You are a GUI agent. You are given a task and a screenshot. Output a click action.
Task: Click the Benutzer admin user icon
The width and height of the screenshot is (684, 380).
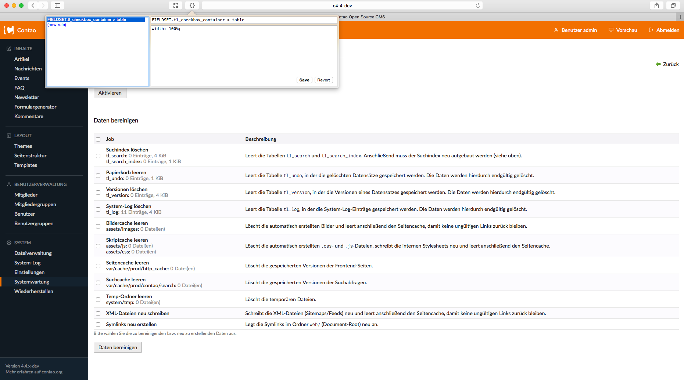pos(556,30)
